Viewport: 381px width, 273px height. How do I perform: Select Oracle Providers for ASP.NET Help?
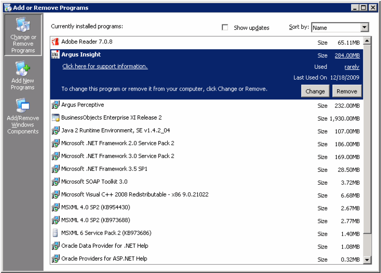coord(207,259)
